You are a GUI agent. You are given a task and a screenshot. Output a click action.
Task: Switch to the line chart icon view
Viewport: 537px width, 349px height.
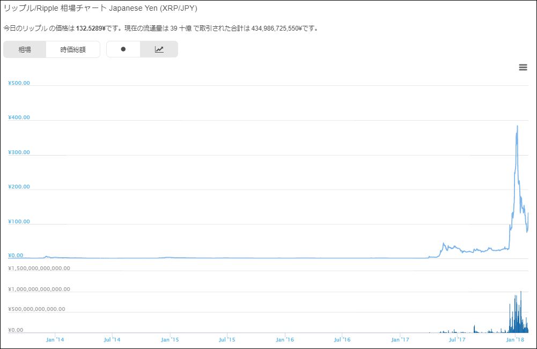[x=159, y=49]
